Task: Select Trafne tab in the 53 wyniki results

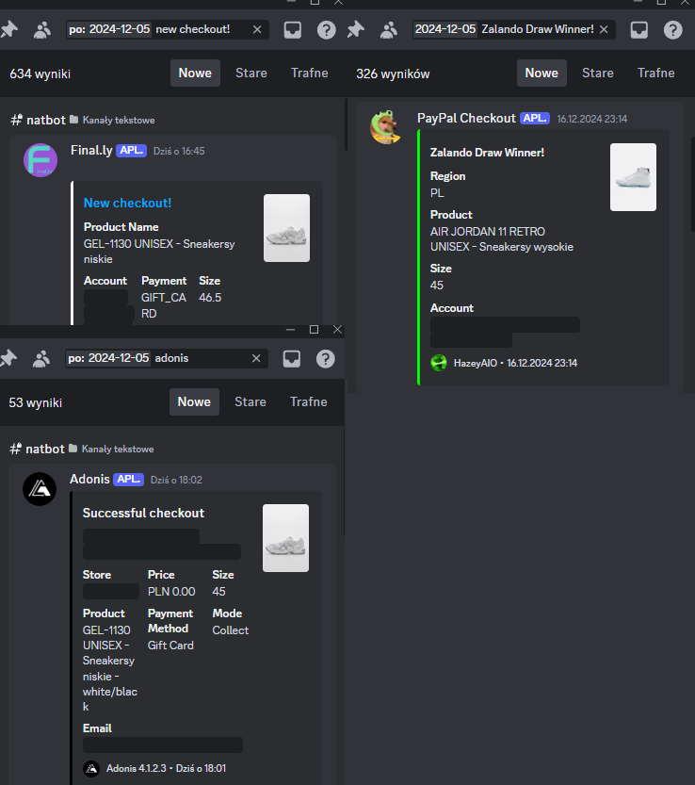Action: (x=309, y=402)
